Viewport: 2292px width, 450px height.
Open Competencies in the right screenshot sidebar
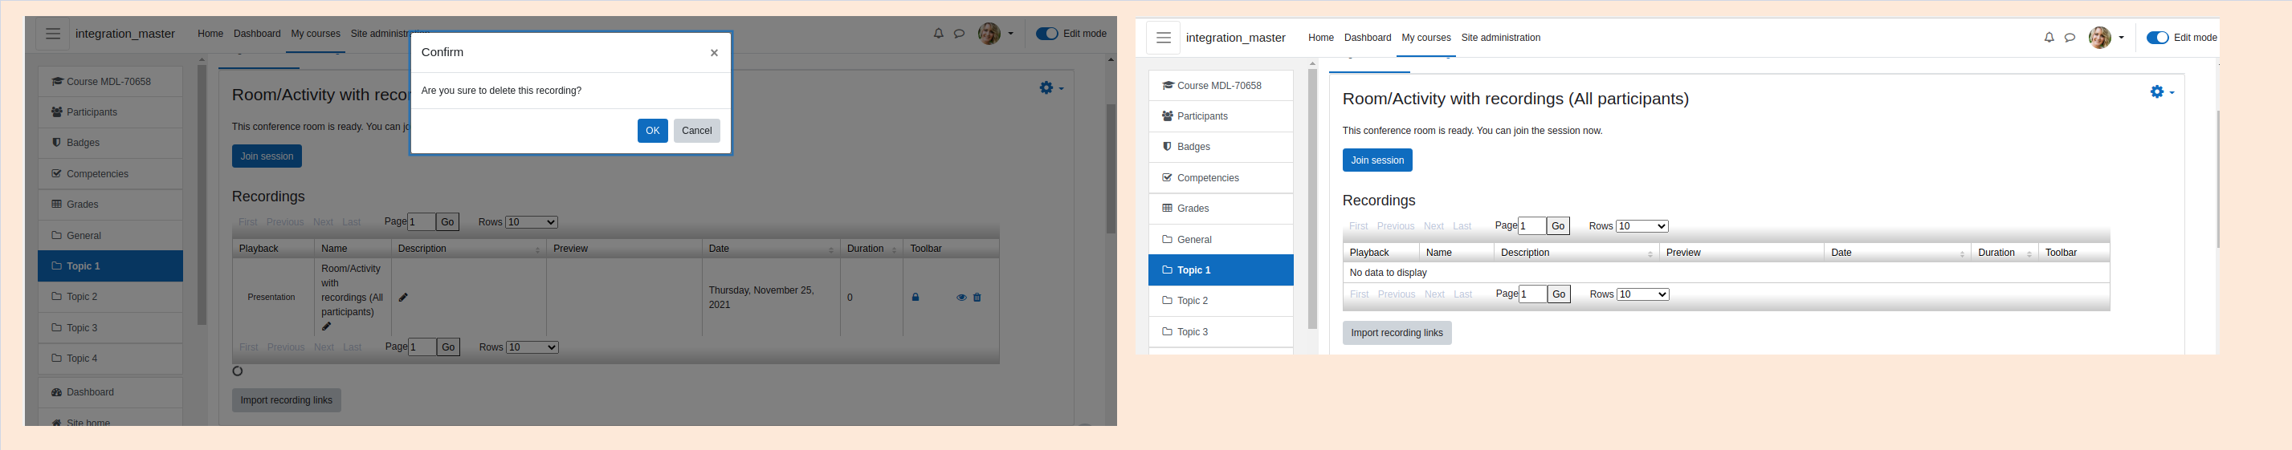pos(1221,178)
